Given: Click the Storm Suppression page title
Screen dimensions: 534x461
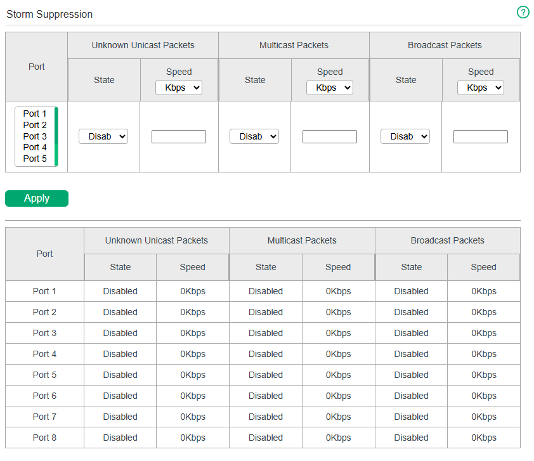Looking at the screenshot, I should (49, 15).
